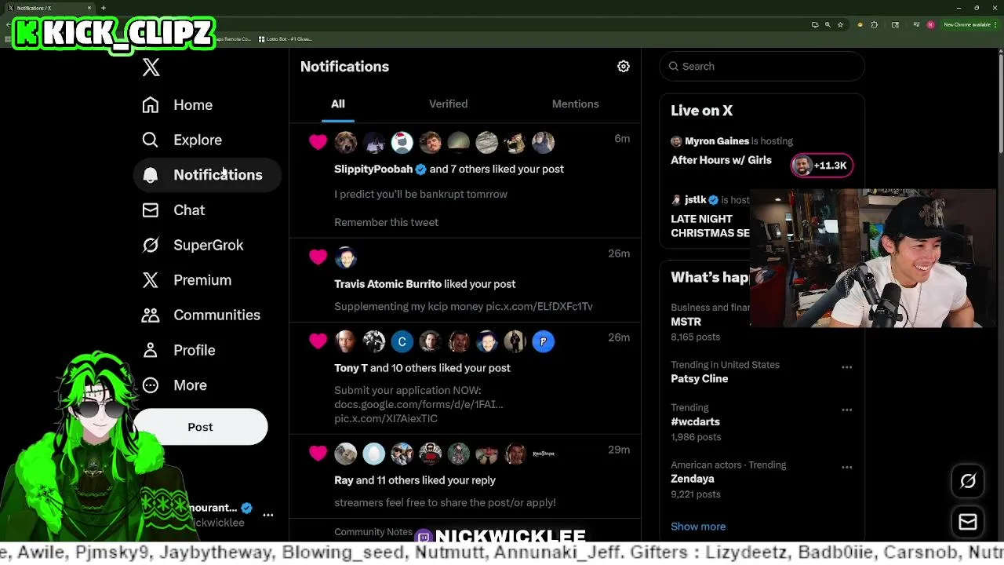Open Home label in sidebar

point(193,105)
